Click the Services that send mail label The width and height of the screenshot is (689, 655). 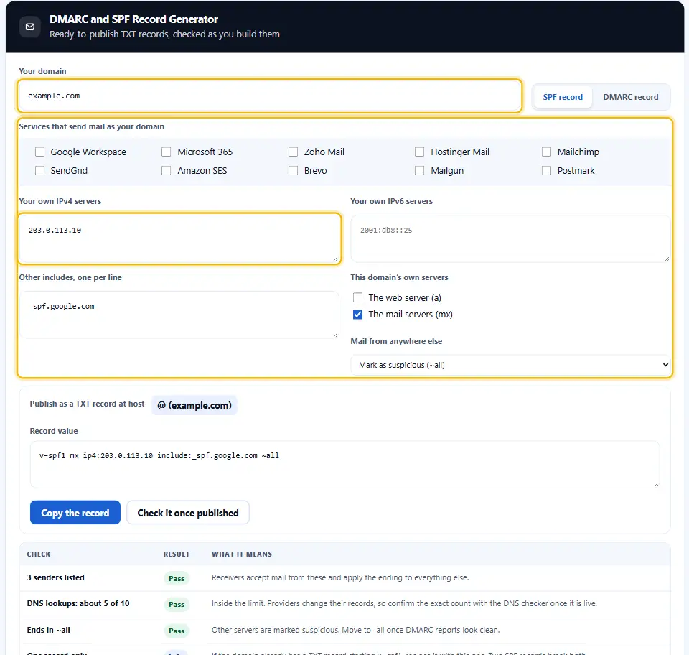(91, 126)
